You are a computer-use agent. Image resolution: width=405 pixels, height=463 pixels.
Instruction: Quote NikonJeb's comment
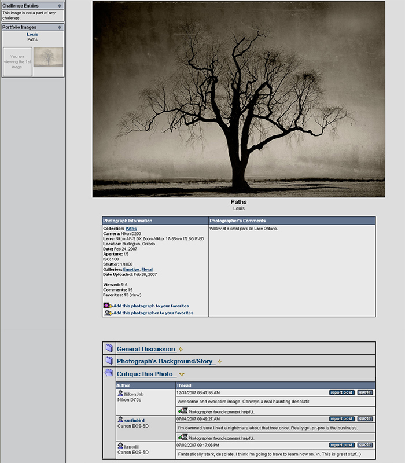pos(365,392)
